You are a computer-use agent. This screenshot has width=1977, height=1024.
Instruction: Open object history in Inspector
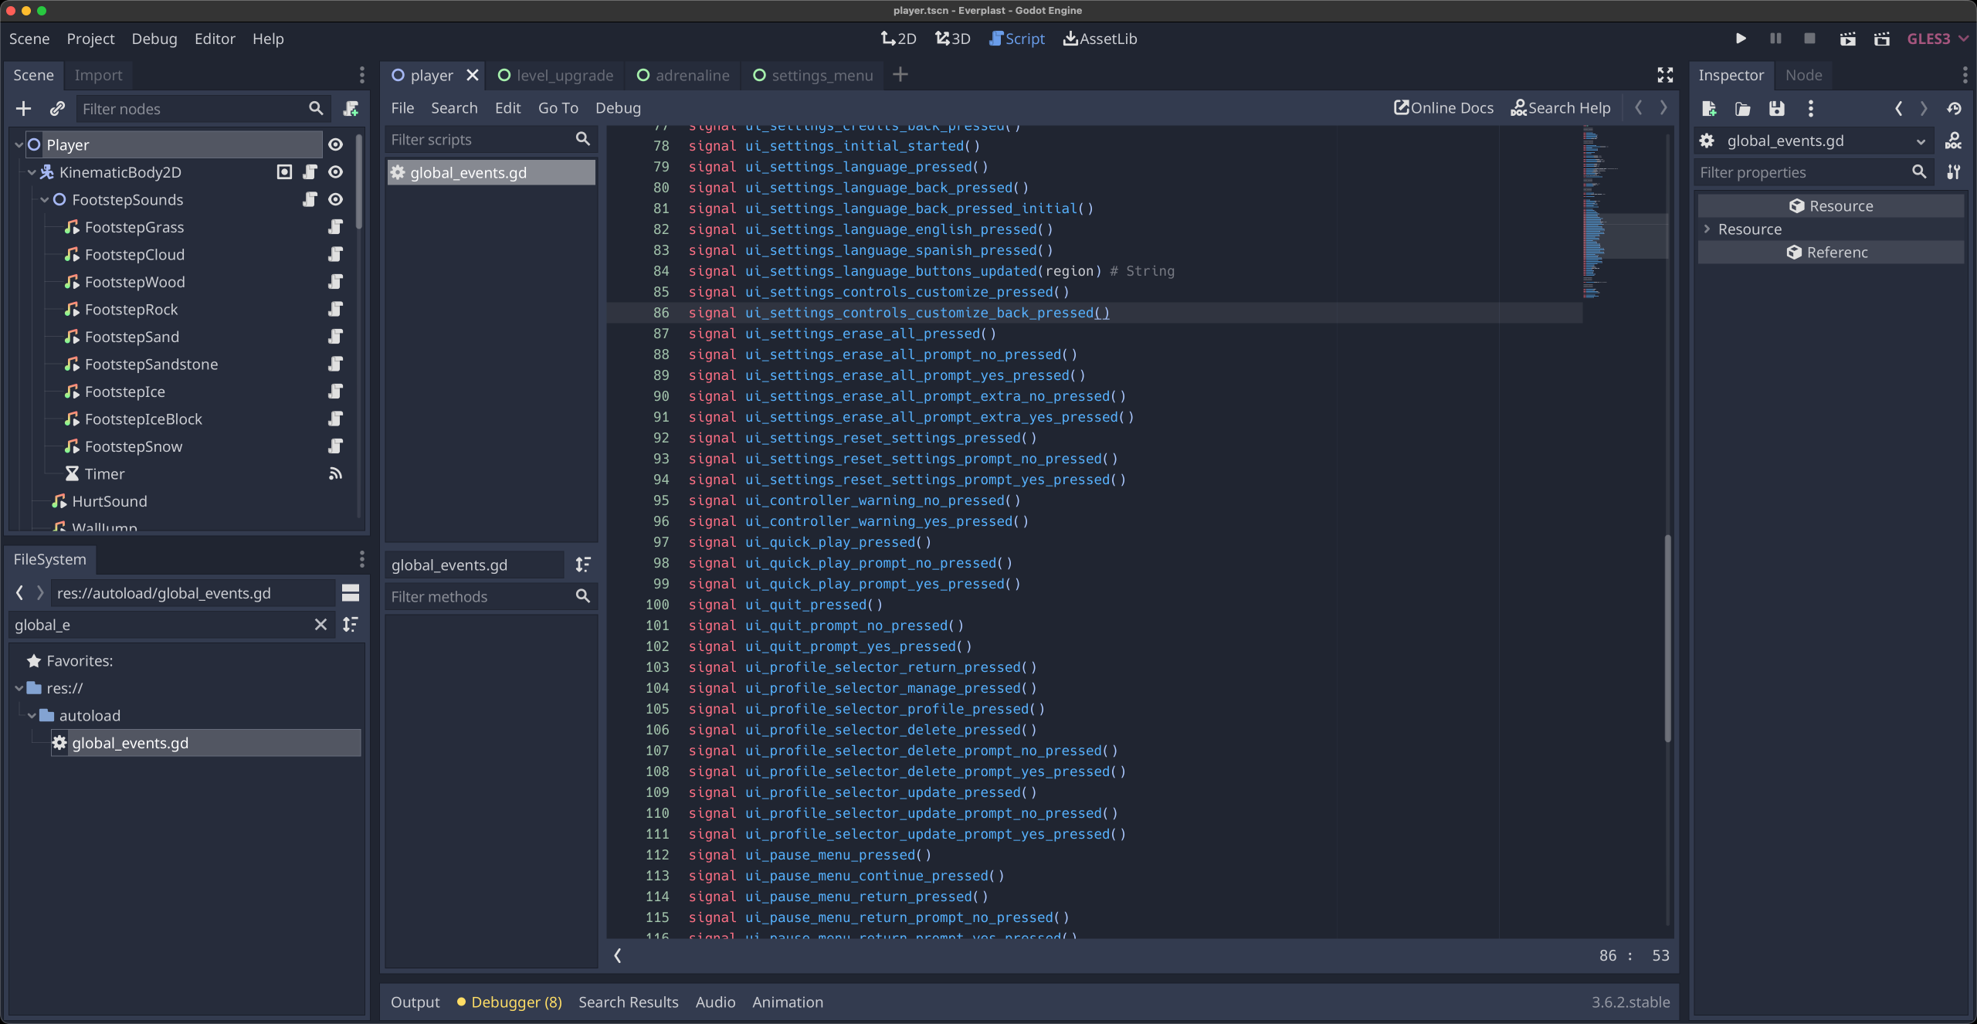(1955, 109)
